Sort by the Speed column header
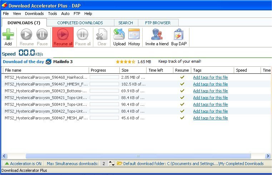272x175 pixels. [x=247, y=70]
